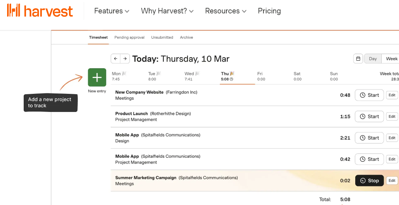Edit the New Company Website entry
Viewport: 399px width, 205px height.
coord(392,95)
